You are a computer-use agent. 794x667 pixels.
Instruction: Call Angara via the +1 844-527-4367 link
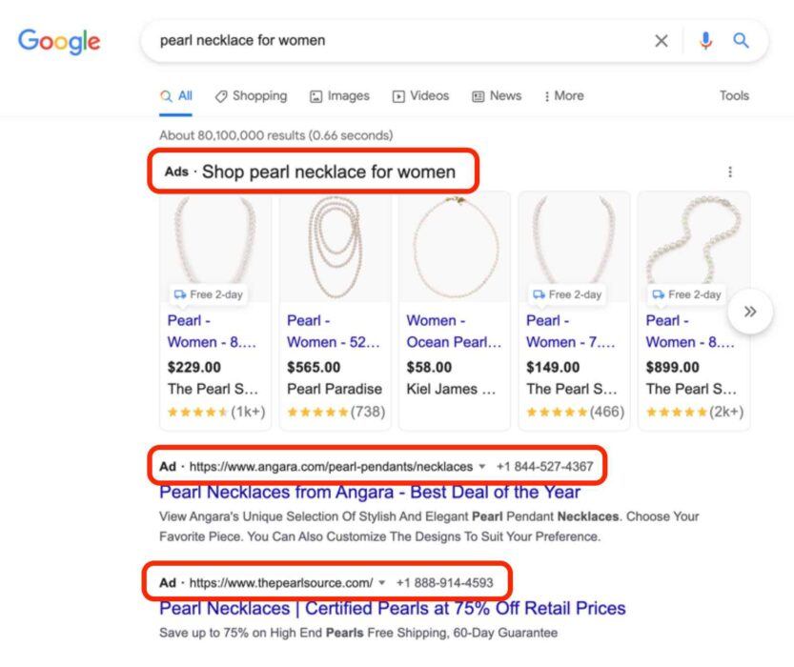coord(544,468)
